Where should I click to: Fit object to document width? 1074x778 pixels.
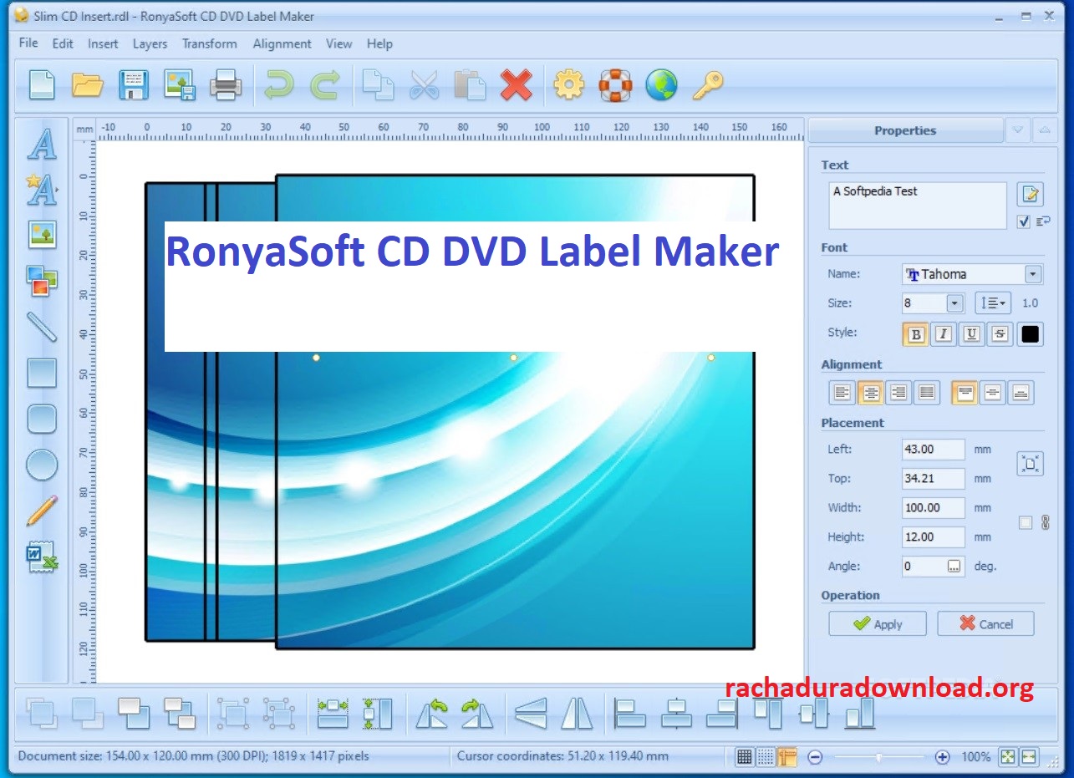(333, 713)
